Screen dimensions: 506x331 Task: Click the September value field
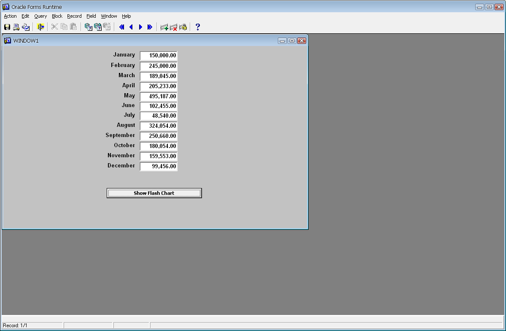159,136
